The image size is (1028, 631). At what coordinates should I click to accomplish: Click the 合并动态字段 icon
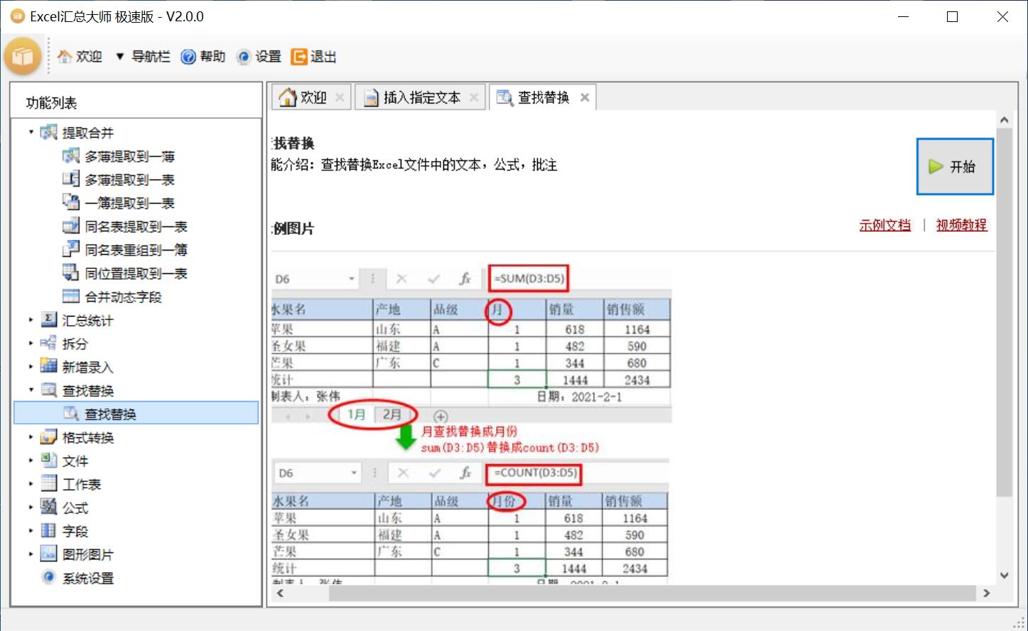click(x=71, y=296)
